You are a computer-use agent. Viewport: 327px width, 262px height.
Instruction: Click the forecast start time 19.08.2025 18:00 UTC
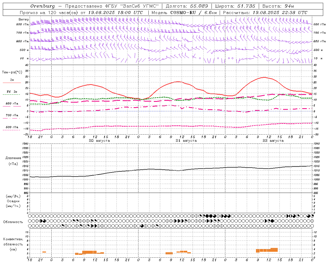click(115, 13)
